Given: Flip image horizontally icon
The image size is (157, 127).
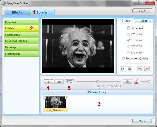Looking at the screenshot, I should (x=122, y=69).
